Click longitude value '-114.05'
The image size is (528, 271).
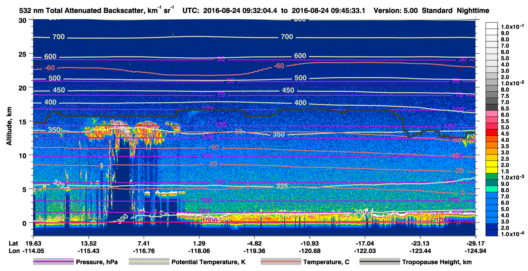[32, 251]
